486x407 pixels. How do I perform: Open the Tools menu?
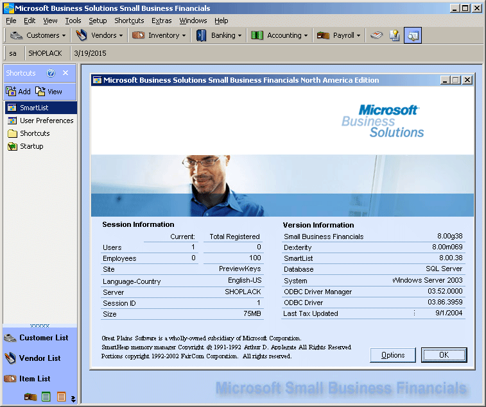[x=73, y=21]
